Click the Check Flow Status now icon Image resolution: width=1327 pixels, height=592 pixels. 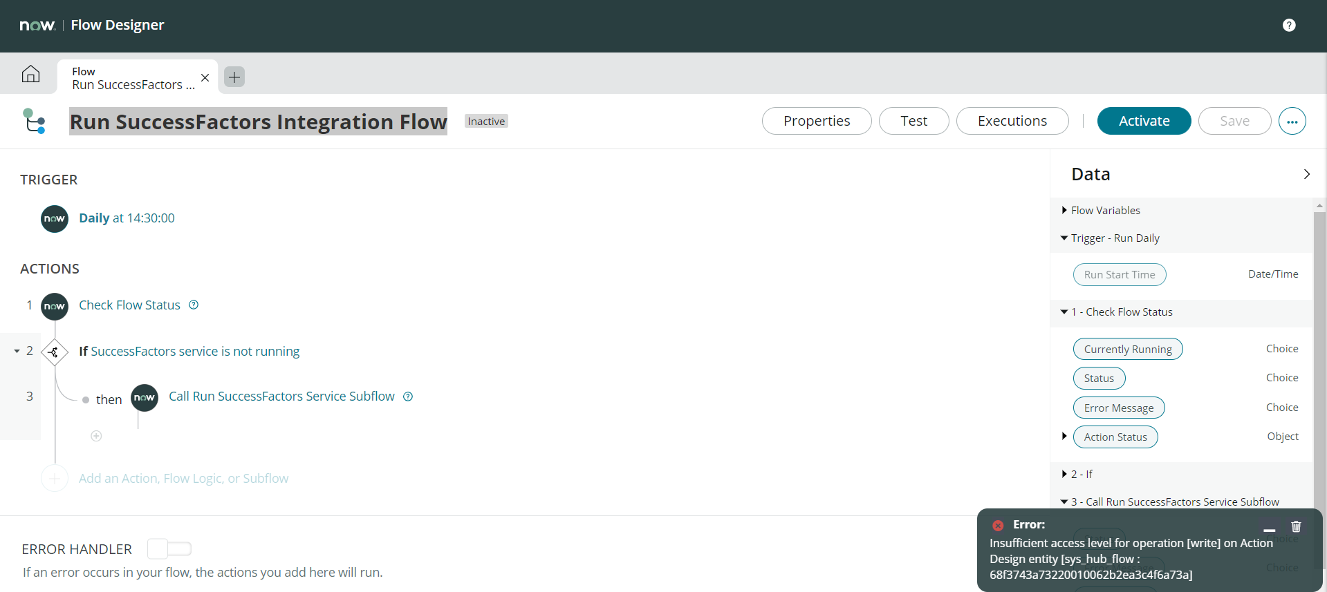55,306
